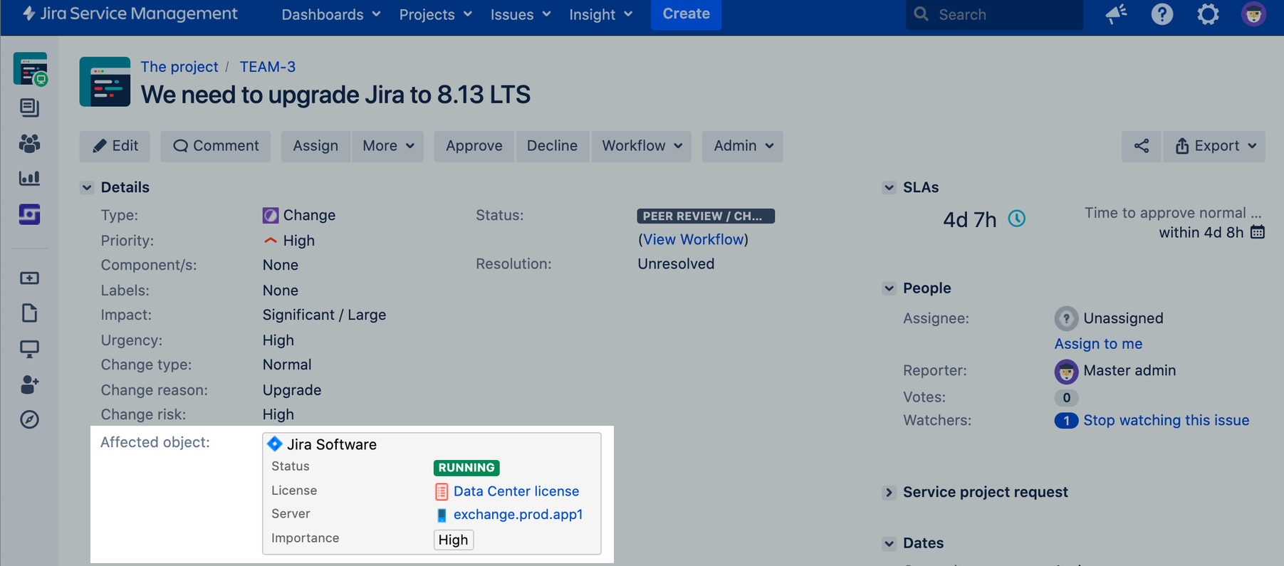Click the Data Center license icon
The image size is (1284, 566).
442,491
